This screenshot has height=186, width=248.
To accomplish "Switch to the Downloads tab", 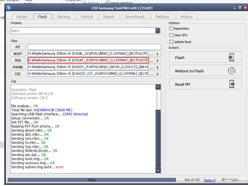I will (x=135, y=17).
